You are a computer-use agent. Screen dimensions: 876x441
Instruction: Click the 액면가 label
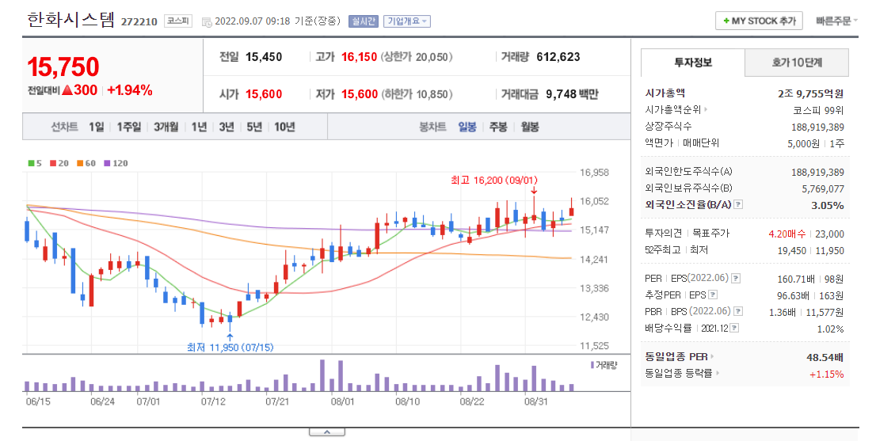(659, 143)
